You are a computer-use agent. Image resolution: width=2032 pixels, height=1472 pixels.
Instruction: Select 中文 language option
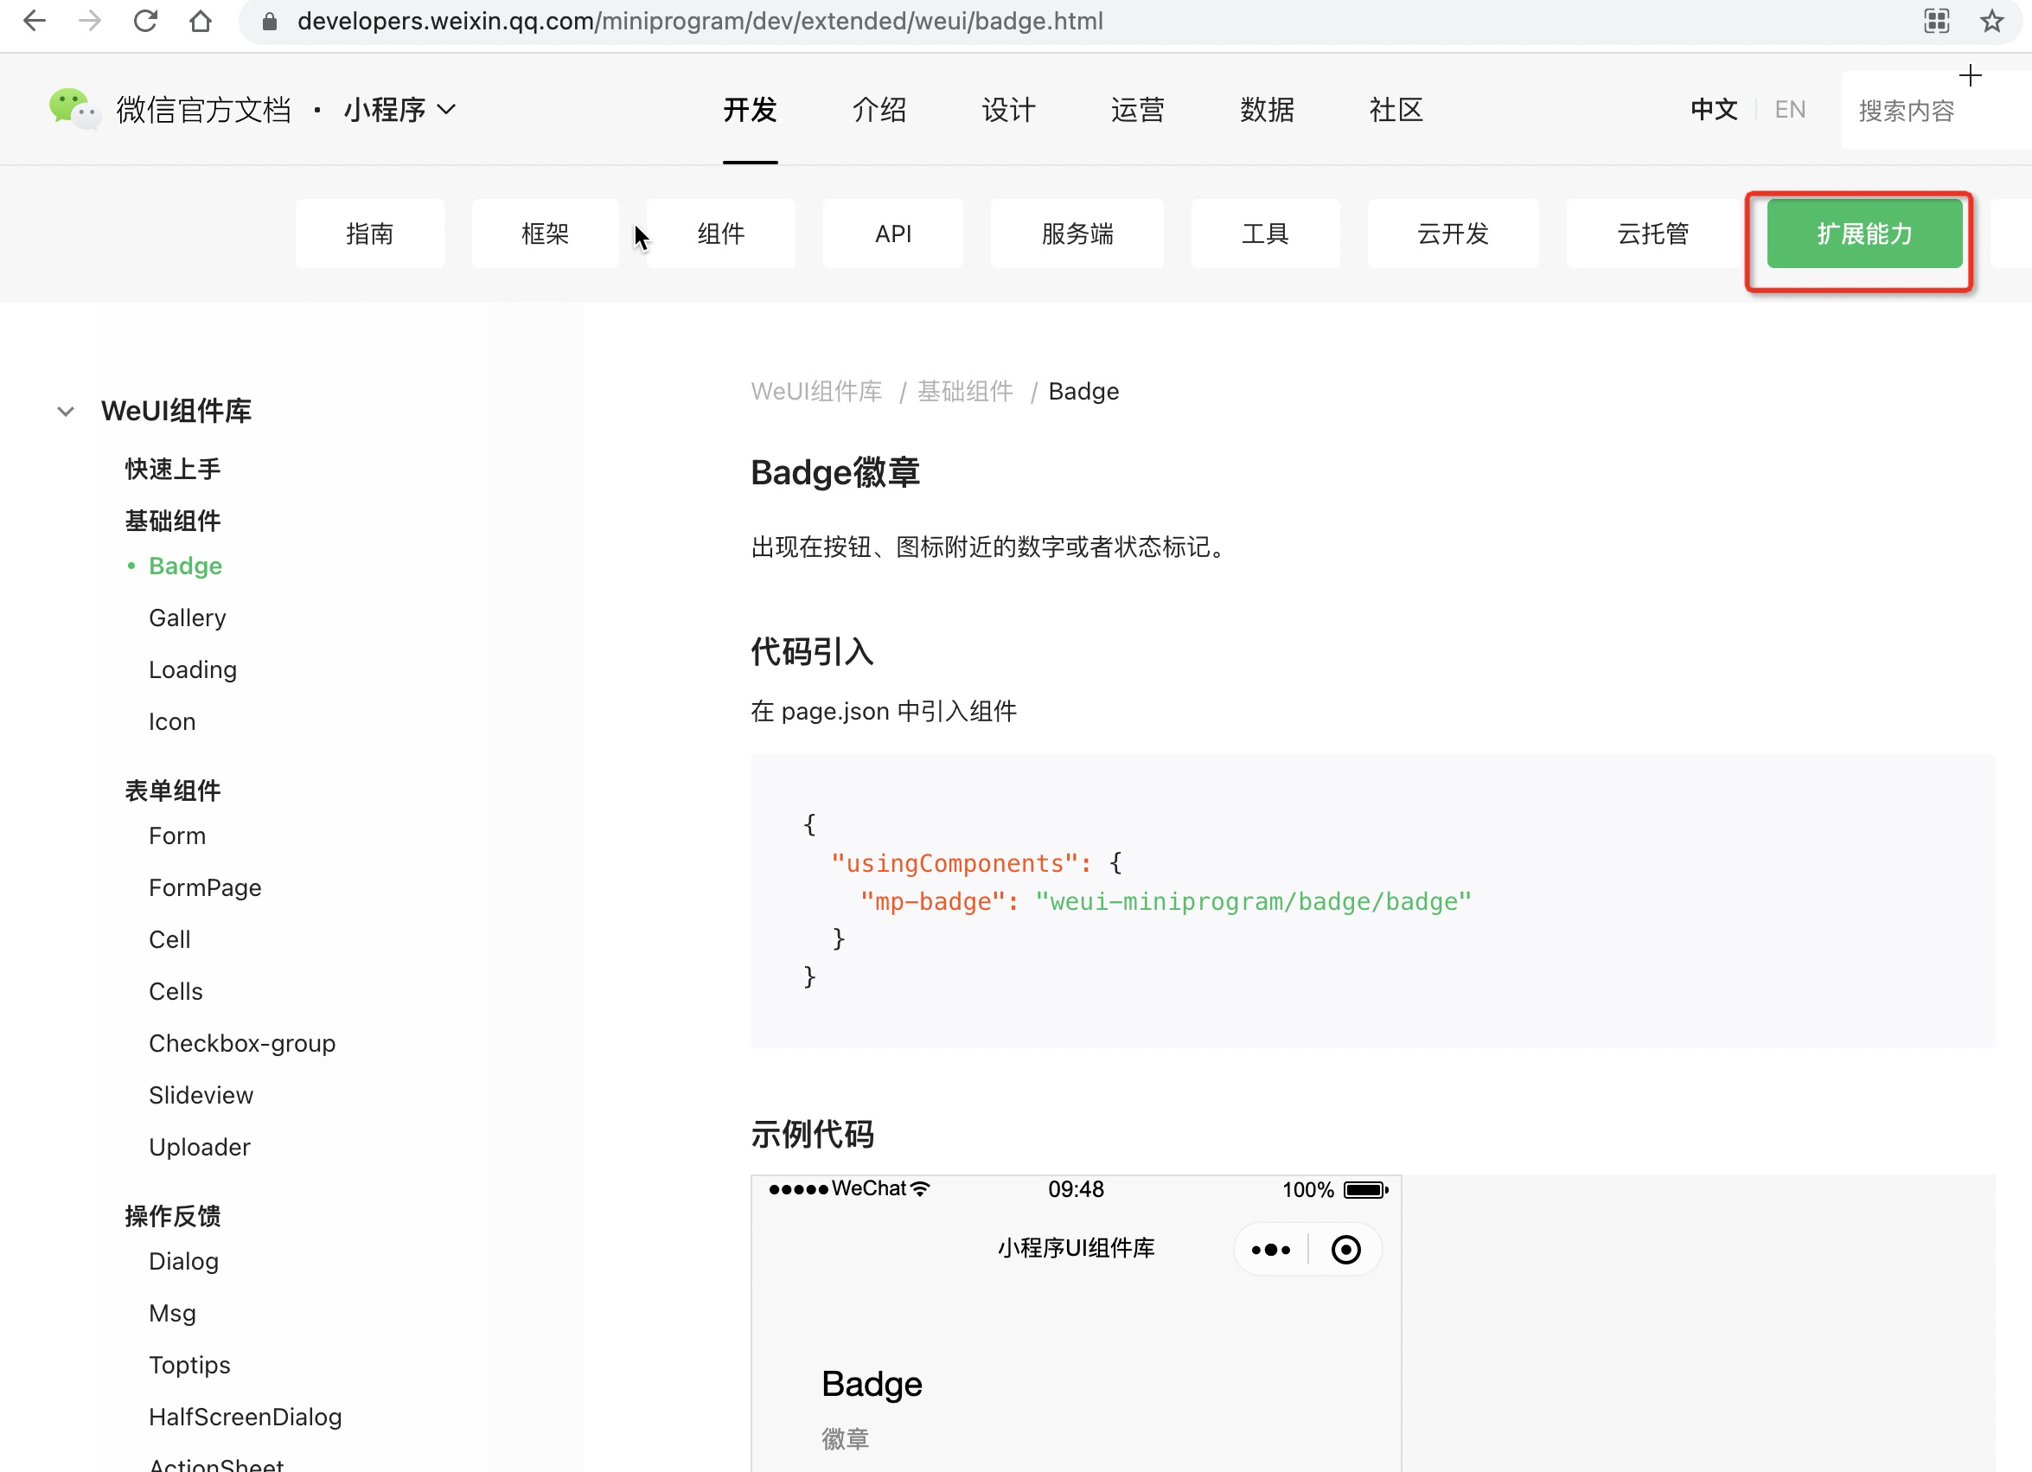[1713, 109]
